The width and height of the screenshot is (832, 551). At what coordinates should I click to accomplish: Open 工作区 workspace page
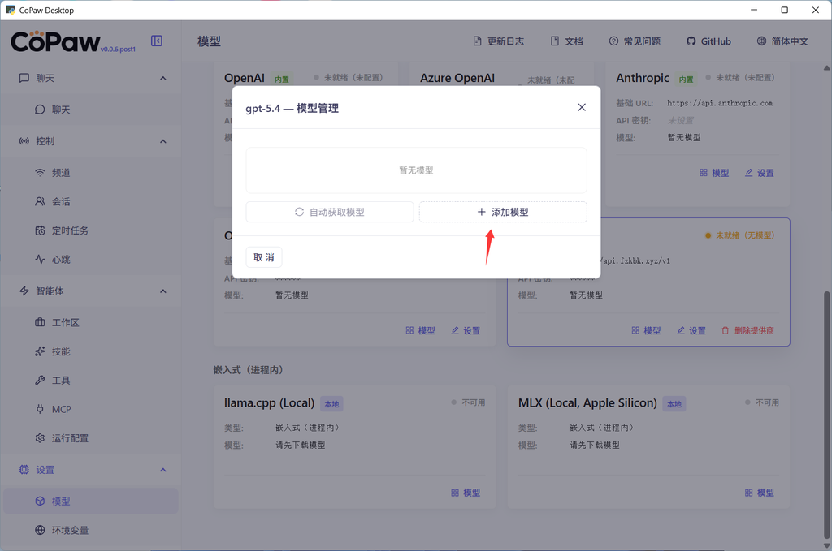90,323
